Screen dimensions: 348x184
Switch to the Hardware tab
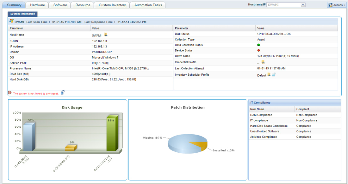pyautogui.click(x=38, y=5)
